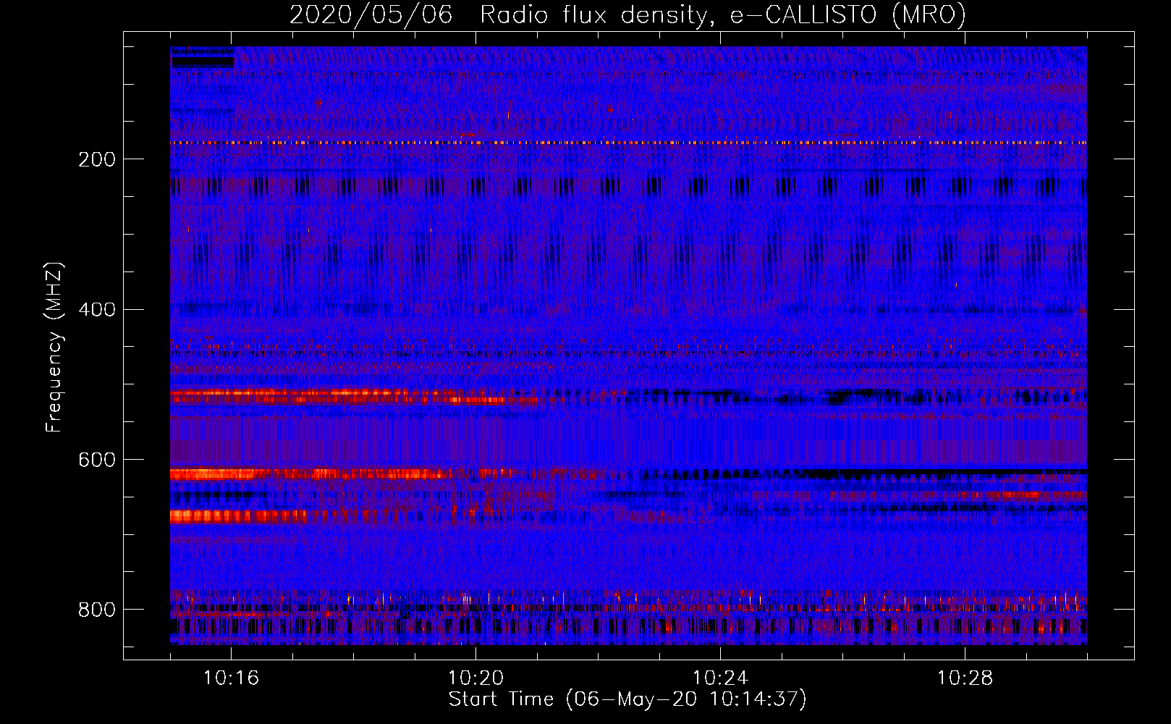1171x724 pixels.
Task: Click the 10:16 time tick label
Action: (231, 678)
